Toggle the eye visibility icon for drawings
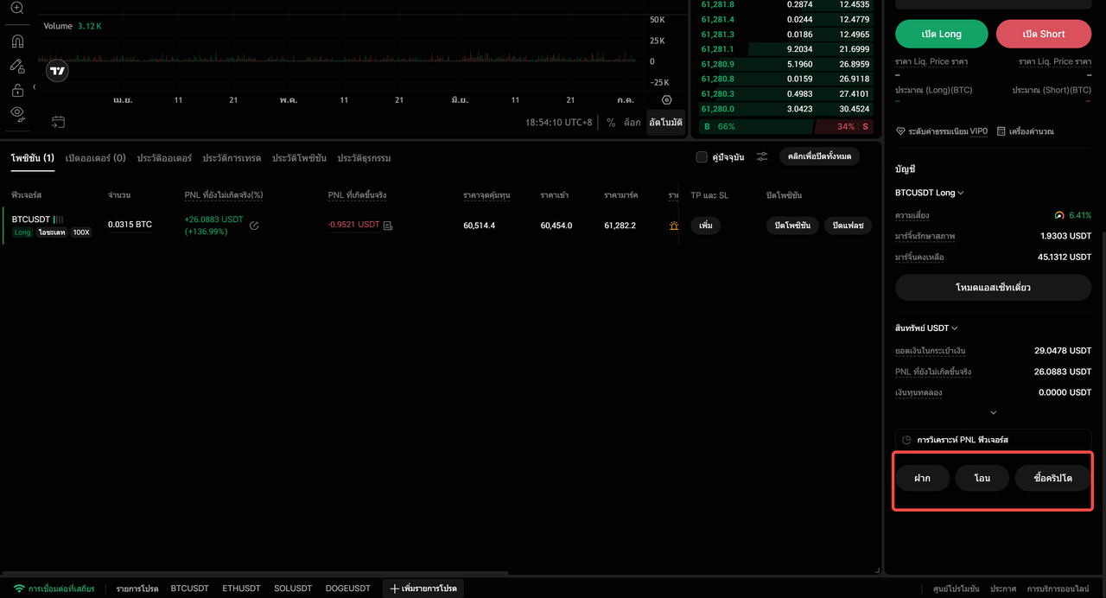 pyautogui.click(x=17, y=113)
